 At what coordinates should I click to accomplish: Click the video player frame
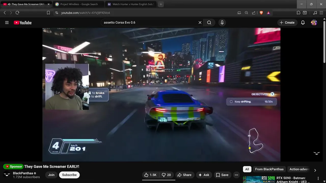161,95
